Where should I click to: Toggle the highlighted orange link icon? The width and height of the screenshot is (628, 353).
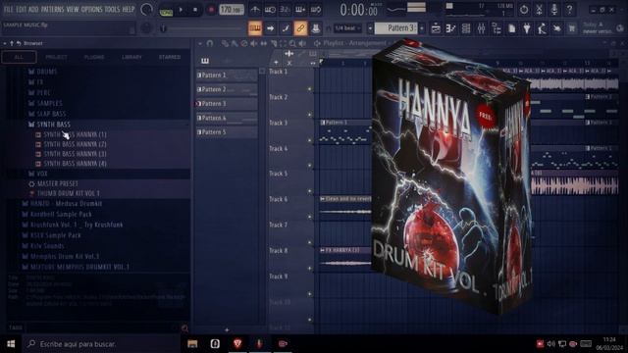(300, 28)
